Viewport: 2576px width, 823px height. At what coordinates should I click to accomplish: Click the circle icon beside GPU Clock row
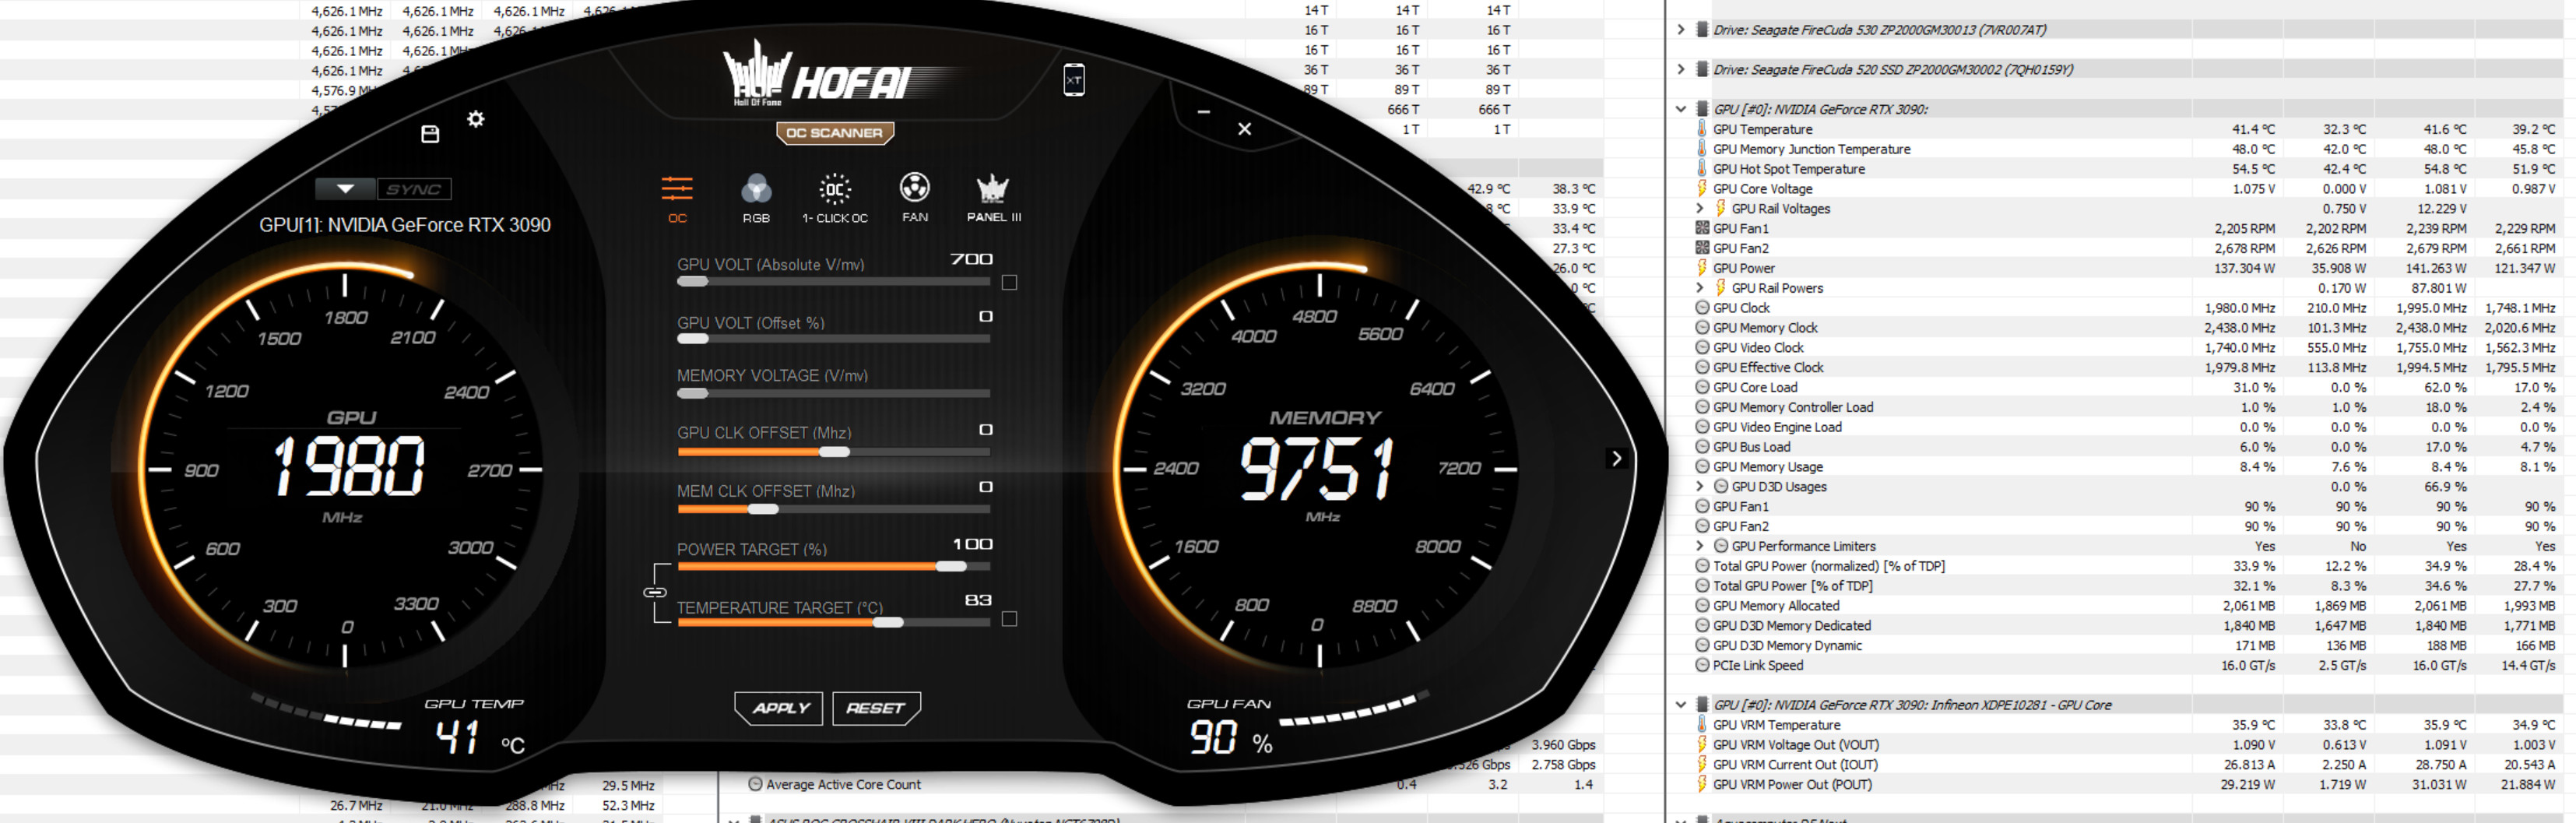tap(1702, 308)
